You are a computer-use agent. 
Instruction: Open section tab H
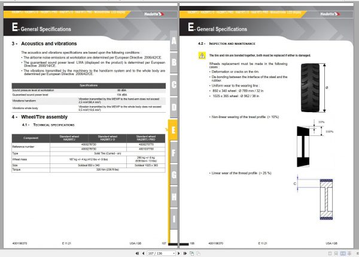coord(174,197)
